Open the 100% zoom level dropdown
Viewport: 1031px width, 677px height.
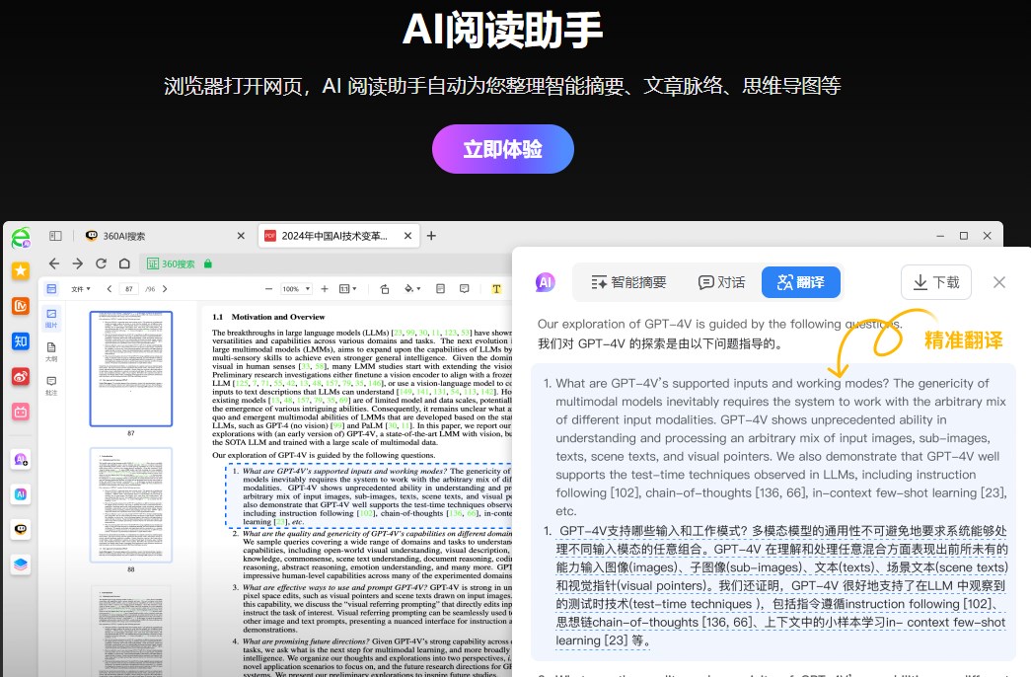coord(298,289)
